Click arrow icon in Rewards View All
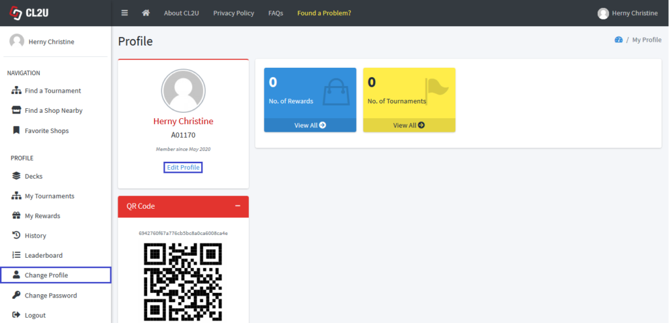 pos(323,125)
